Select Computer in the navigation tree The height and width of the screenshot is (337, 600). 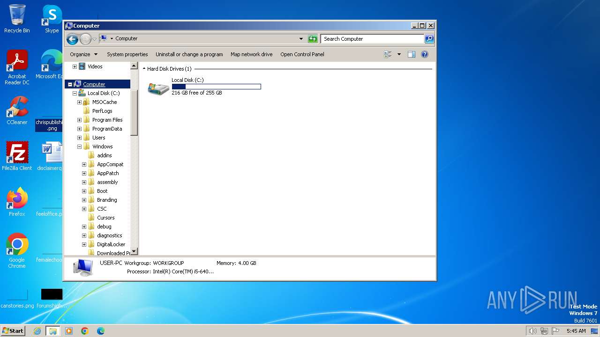click(x=94, y=84)
